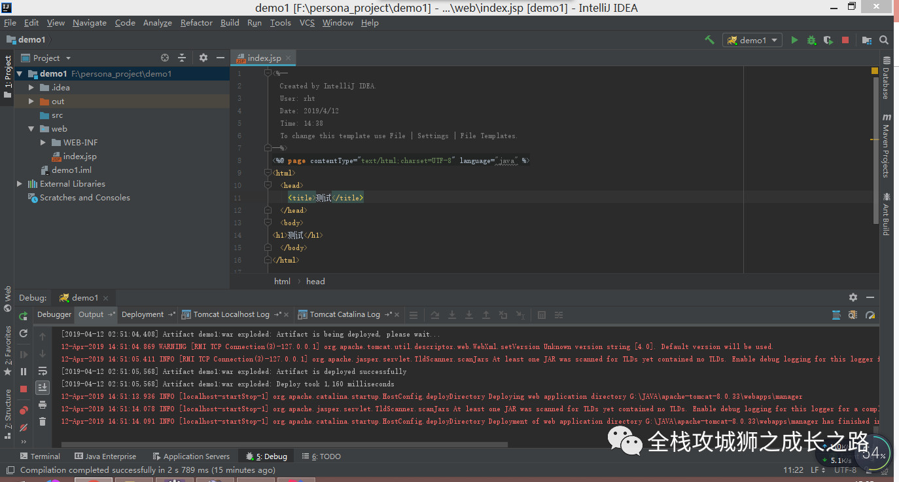The height and width of the screenshot is (482, 899).
Task: Close the index.jsp editor tab
Action: click(x=289, y=58)
